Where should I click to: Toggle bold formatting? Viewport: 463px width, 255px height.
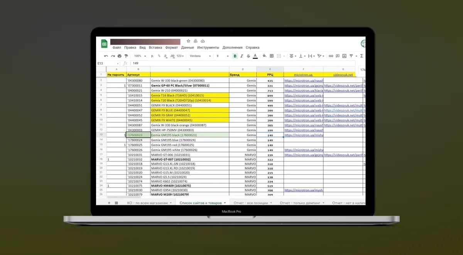click(235, 56)
